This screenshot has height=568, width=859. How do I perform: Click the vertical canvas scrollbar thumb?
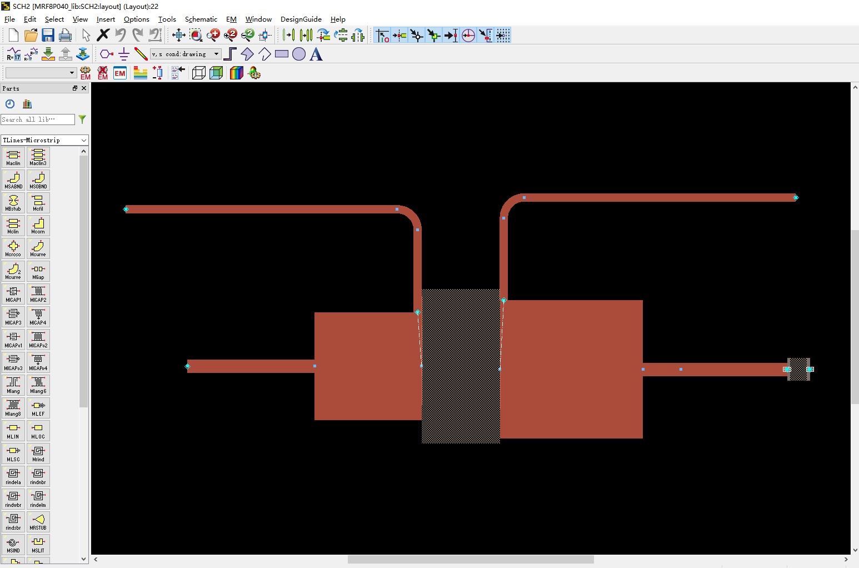[855, 317]
